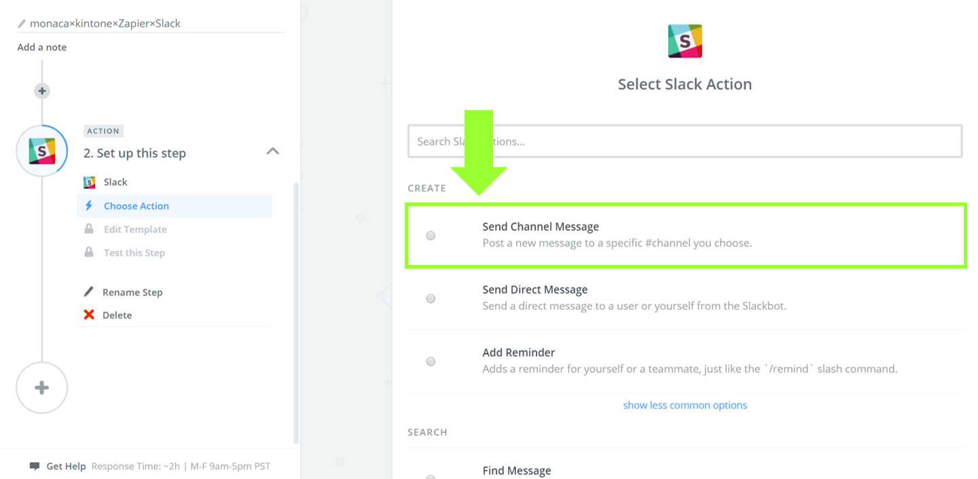Click the red X Delete icon

pyautogui.click(x=89, y=315)
